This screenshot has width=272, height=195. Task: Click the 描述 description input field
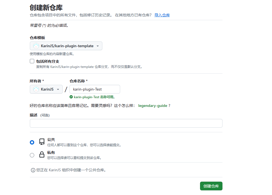(x=126, y=123)
